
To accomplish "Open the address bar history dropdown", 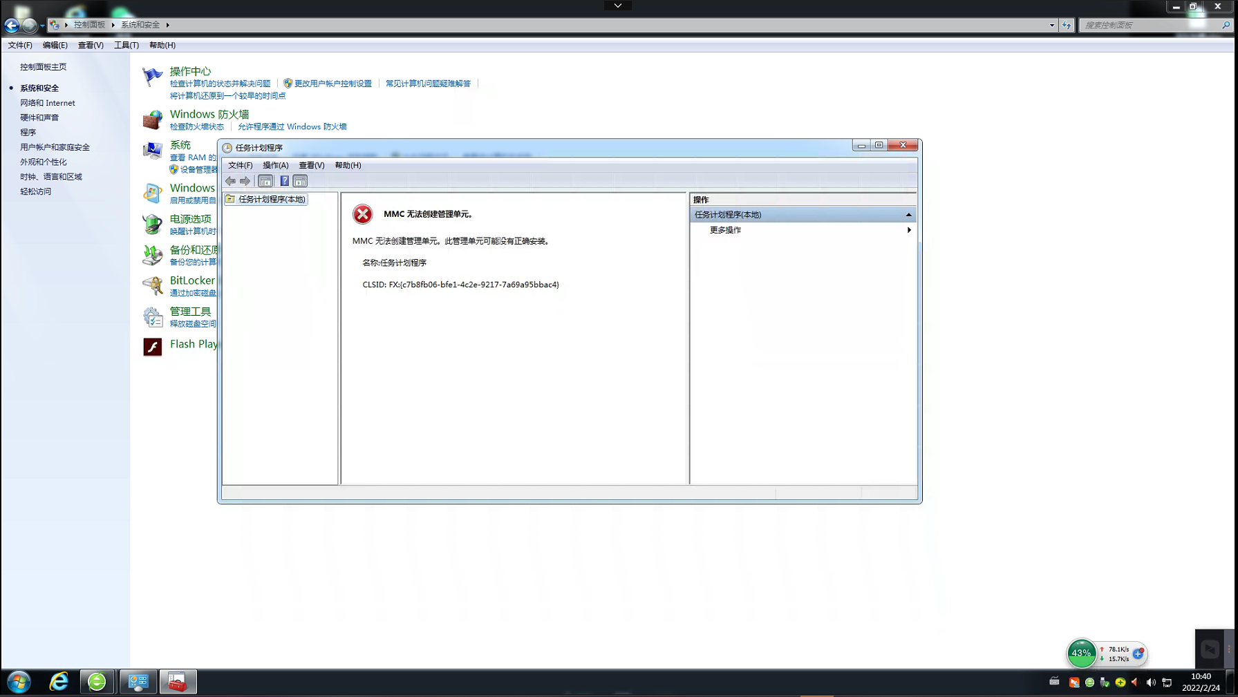I will 1051,25.
